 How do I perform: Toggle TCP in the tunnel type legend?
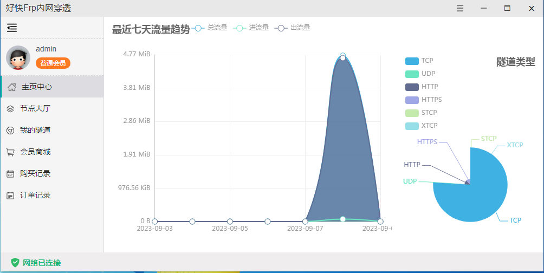tap(419, 61)
